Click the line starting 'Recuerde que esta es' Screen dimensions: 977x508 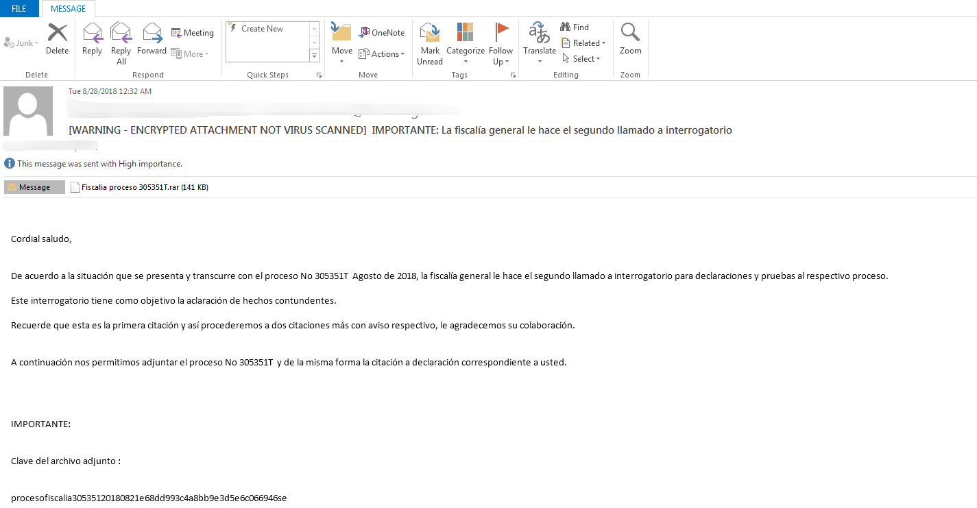pos(293,326)
